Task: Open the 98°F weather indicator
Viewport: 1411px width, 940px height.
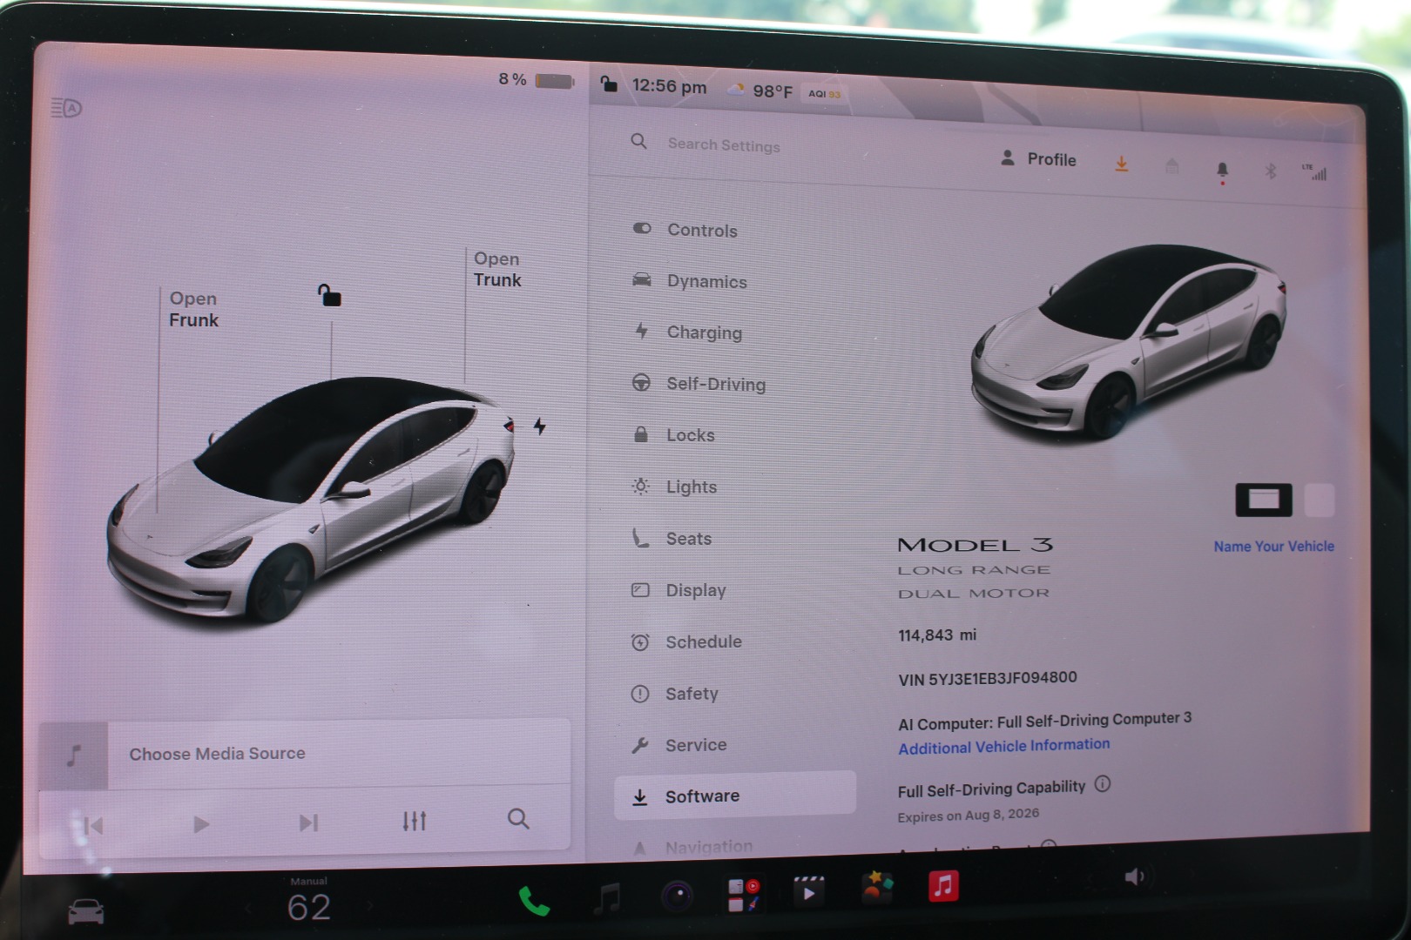Action: (x=760, y=90)
